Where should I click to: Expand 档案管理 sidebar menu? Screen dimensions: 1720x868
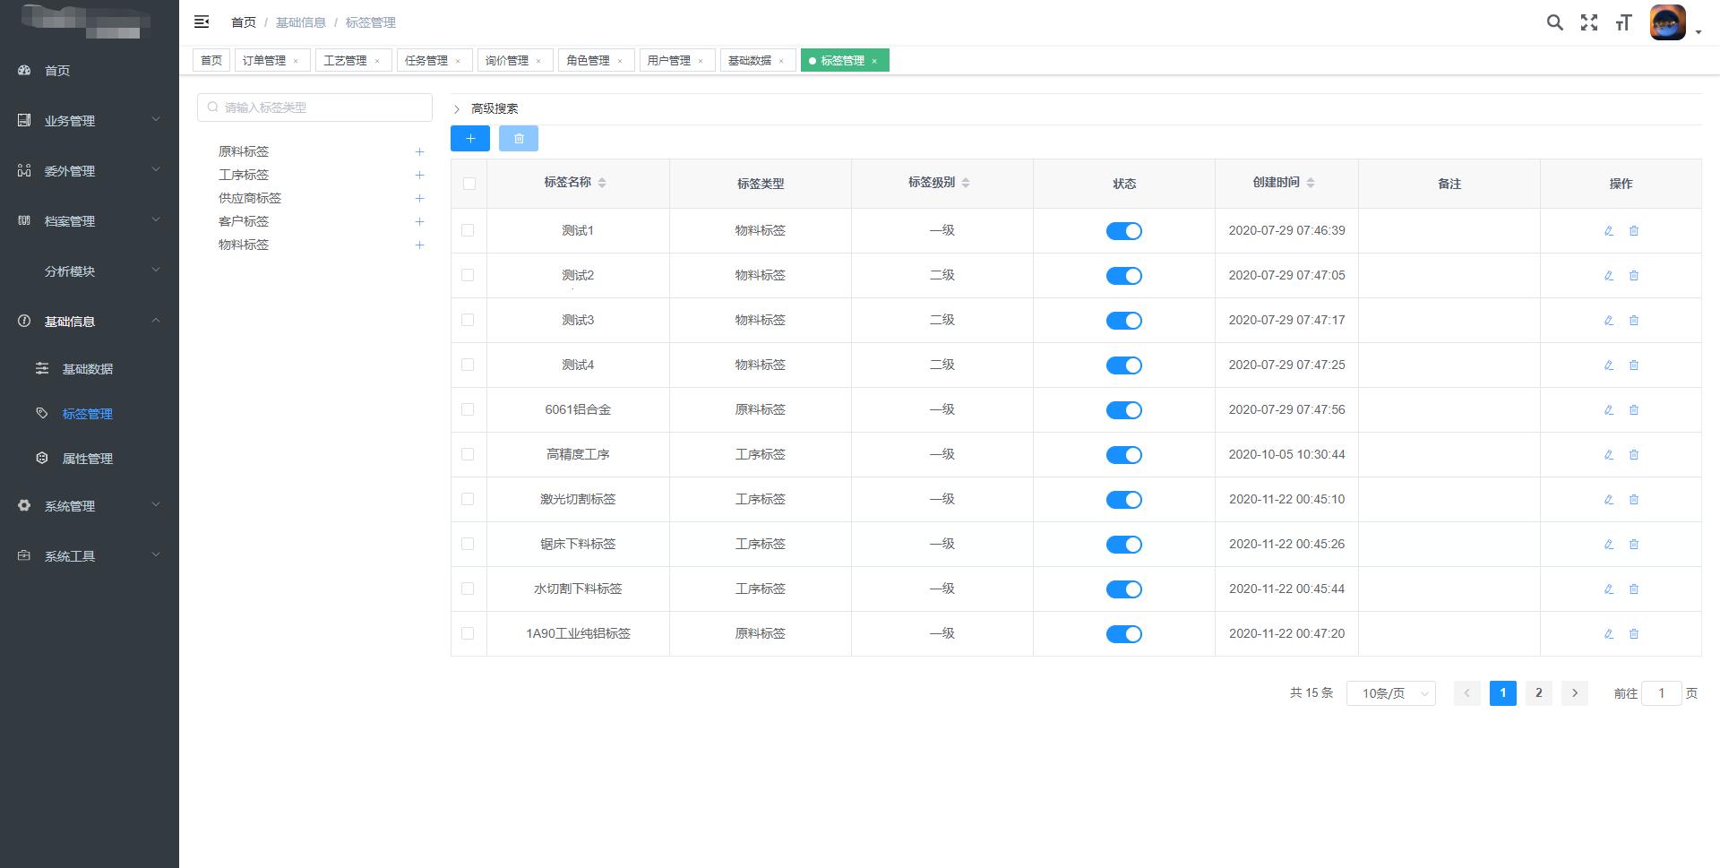coord(90,220)
